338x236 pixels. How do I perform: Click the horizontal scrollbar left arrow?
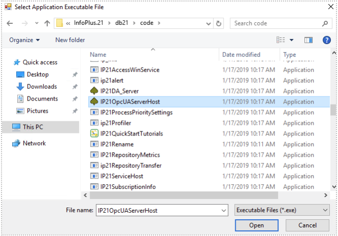click(x=85, y=195)
